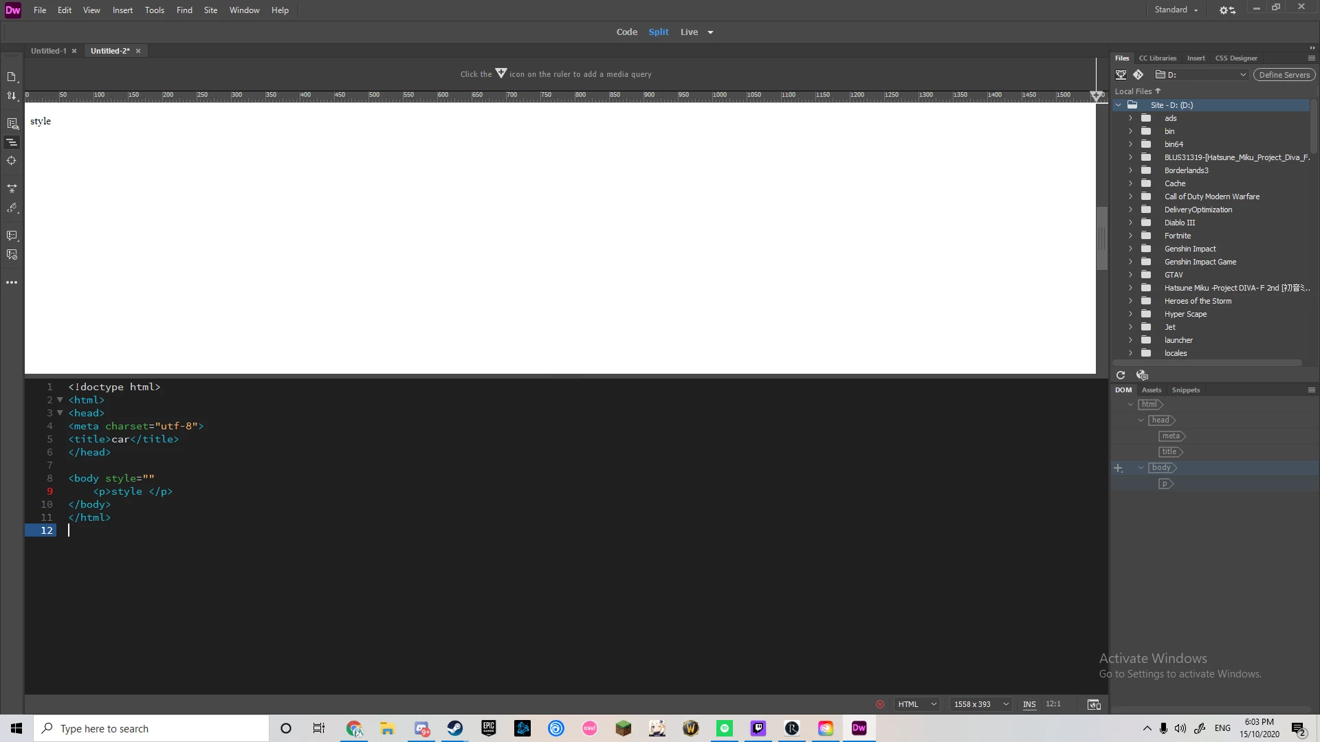Screen dimensions: 1320x742
Task: Click the File Management arrows icon
Action: coord(12,96)
